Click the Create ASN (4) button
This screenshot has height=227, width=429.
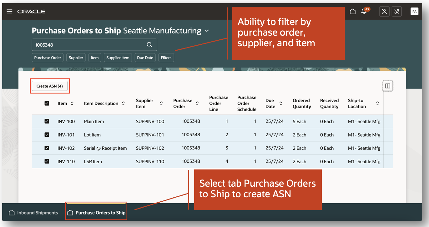click(50, 86)
